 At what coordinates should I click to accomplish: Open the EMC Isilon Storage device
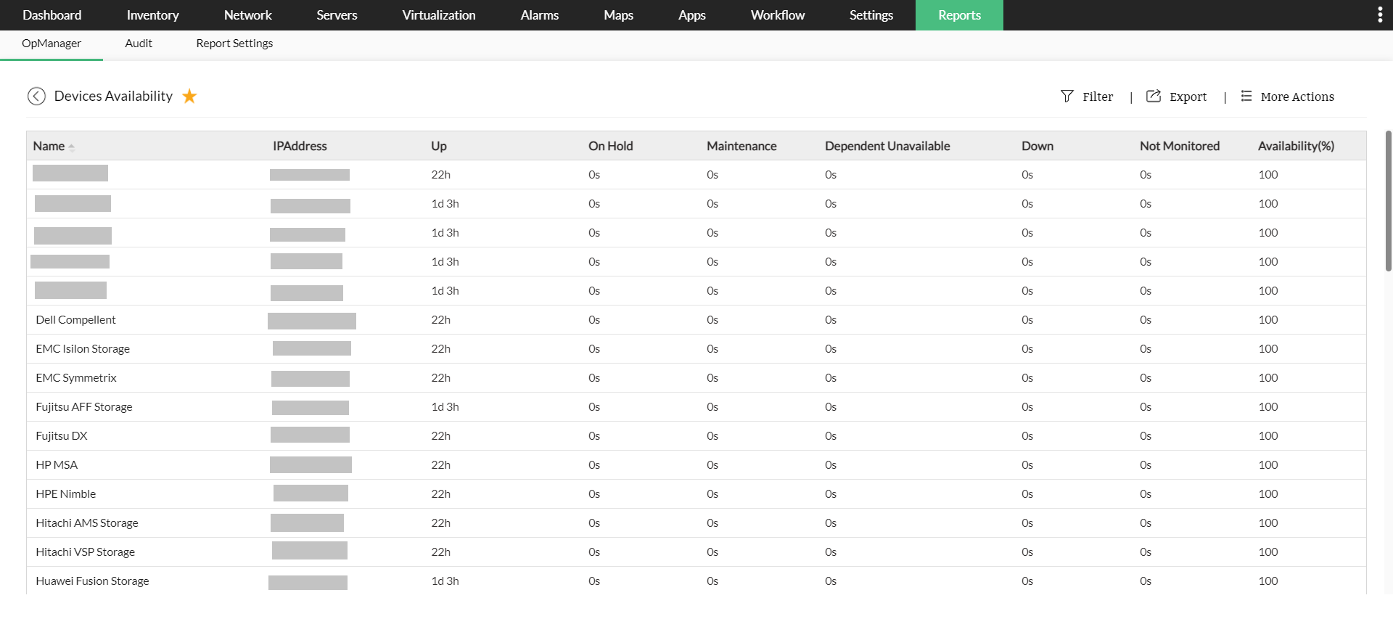tap(83, 349)
